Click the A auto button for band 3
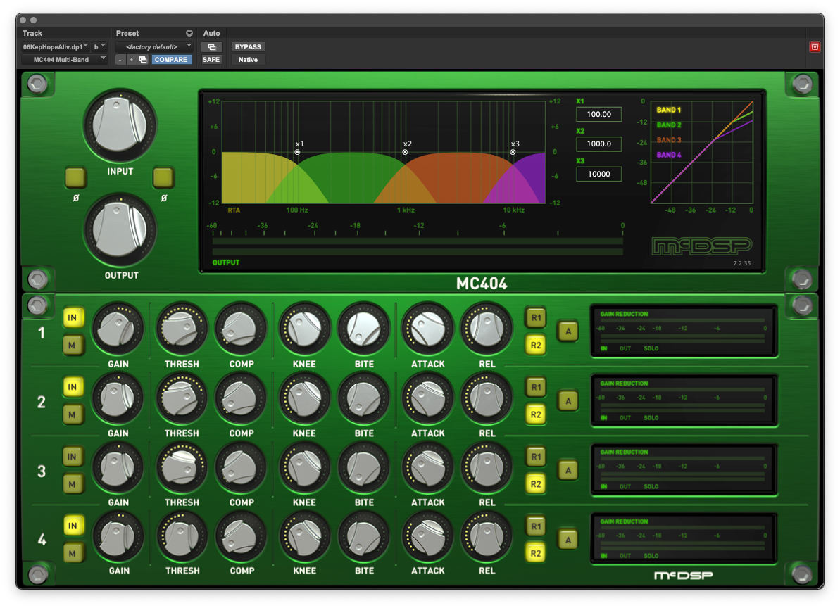Screen dimensions: 840x608 [x=568, y=469]
